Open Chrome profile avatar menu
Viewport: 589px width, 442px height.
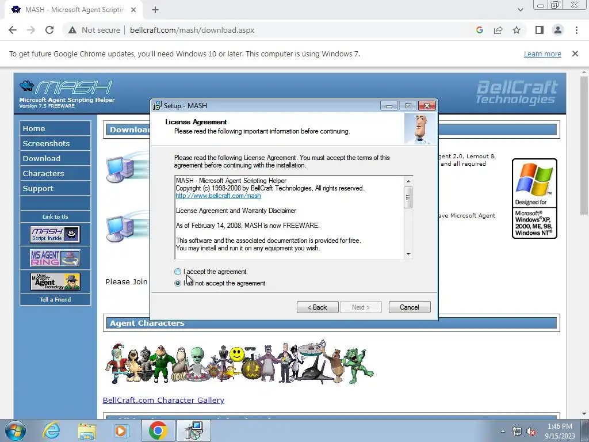click(558, 30)
